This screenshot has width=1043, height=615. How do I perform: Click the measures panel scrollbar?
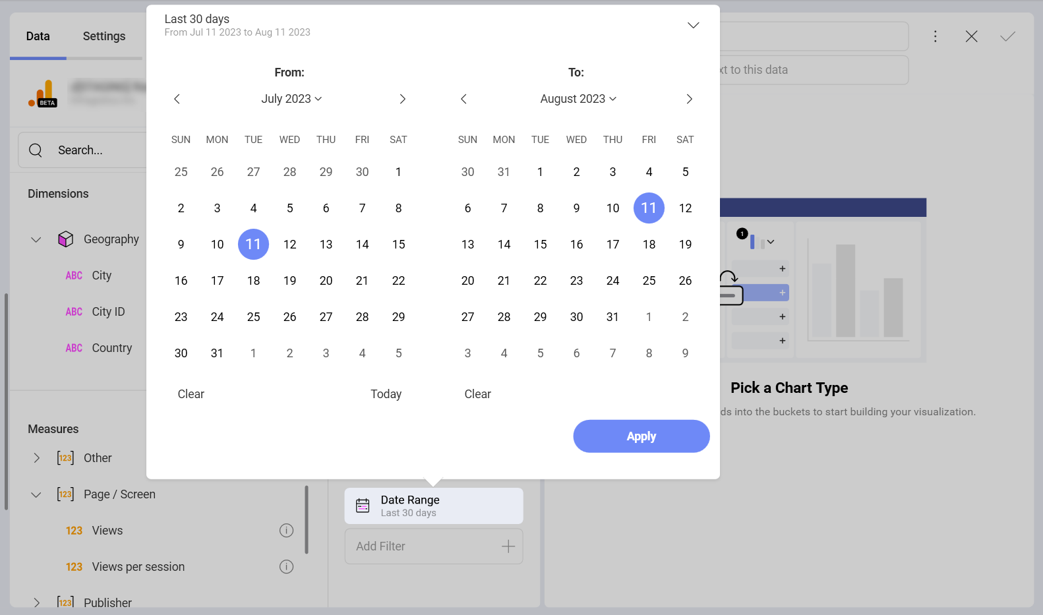pyautogui.click(x=307, y=519)
